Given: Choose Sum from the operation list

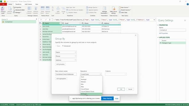Looking at the screenshot, I should click(91, 77).
